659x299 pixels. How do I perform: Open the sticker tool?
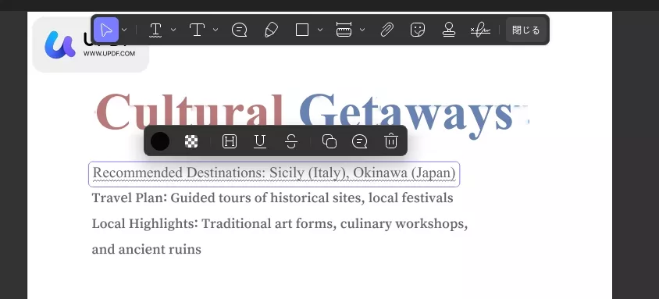point(417,30)
